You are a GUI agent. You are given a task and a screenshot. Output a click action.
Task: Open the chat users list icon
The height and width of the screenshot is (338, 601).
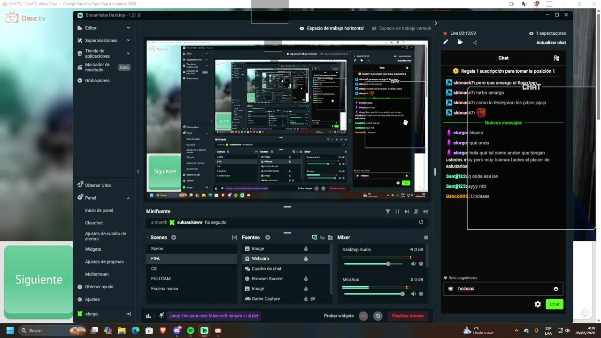(556, 58)
